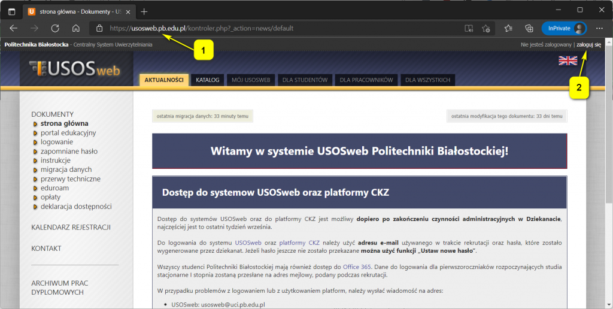Follow the 'platformy CKZ' link

(299, 243)
